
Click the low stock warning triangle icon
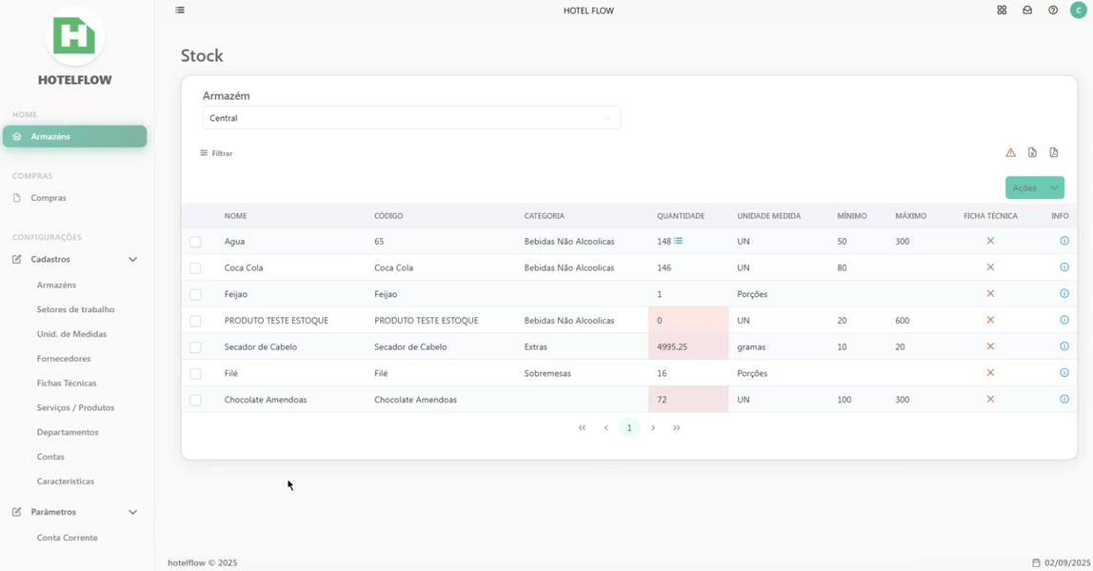1011,152
